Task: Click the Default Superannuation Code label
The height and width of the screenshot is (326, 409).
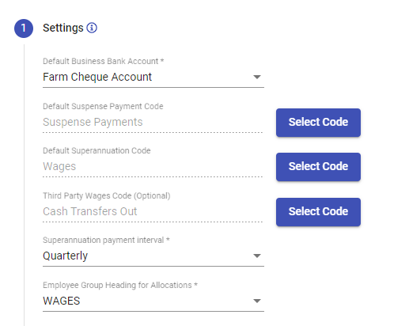Action: [x=97, y=150]
